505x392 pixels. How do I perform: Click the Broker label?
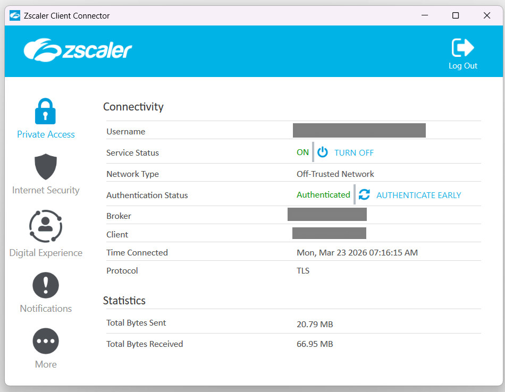(119, 216)
